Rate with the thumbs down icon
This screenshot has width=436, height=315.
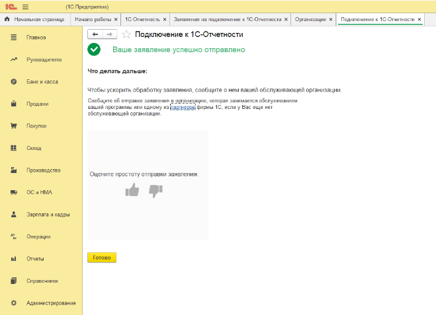(155, 191)
